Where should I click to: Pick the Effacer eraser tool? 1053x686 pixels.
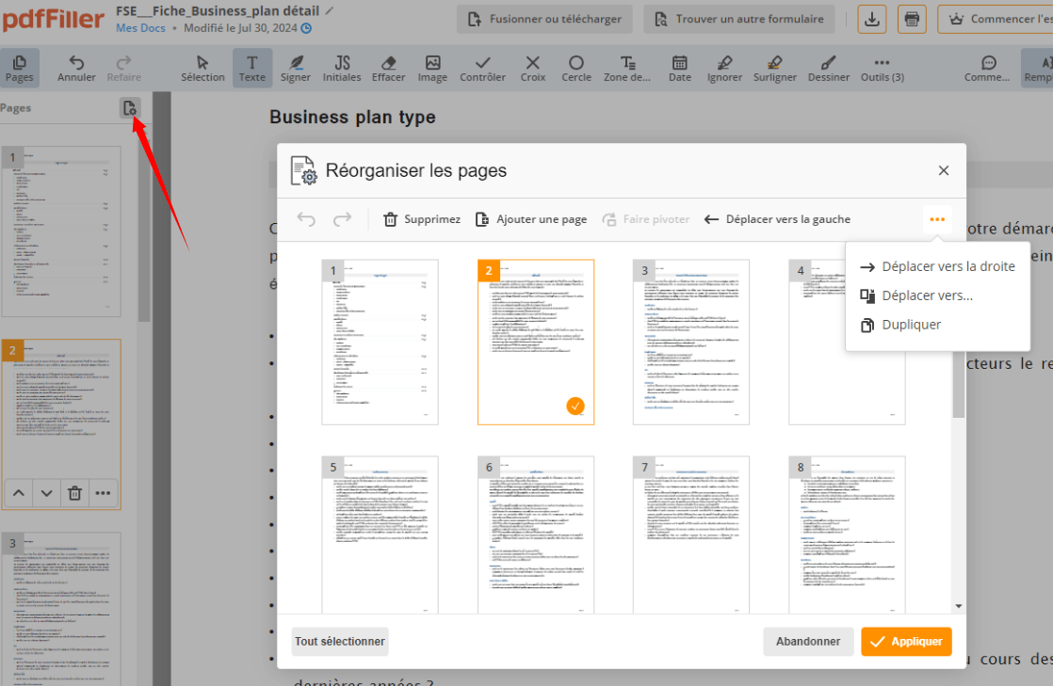[388, 69]
